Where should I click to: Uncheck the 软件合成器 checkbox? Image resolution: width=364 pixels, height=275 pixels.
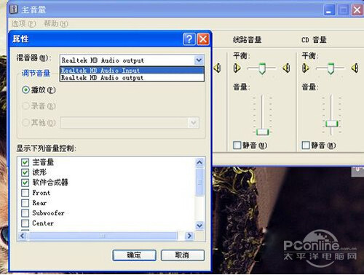click(x=25, y=183)
